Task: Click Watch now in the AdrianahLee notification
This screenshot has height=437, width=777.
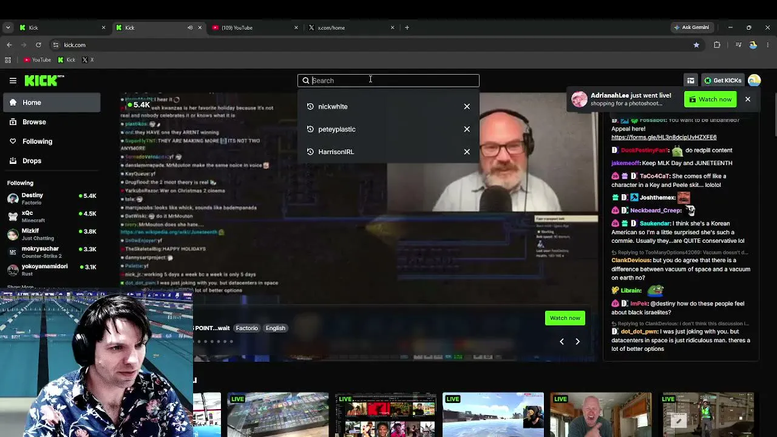Action: (x=710, y=100)
